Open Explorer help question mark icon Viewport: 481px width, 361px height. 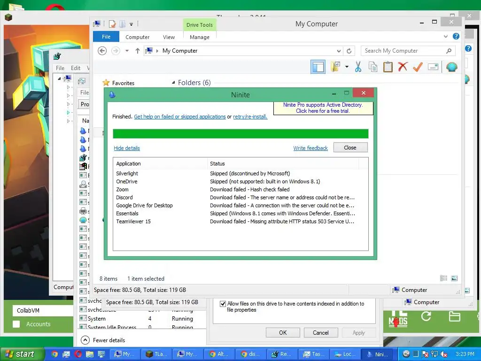point(456,37)
